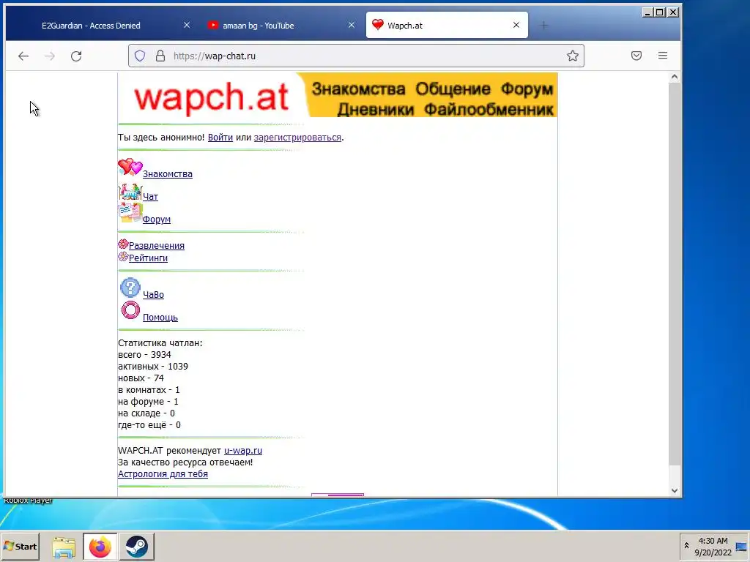Click the notes icon beside Форум
Image resolution: width=750 pixels, height=562 pixels.
click(x=130, y=213)
